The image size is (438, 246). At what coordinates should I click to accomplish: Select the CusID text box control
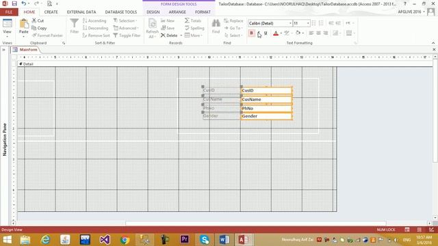coord(266,90)
